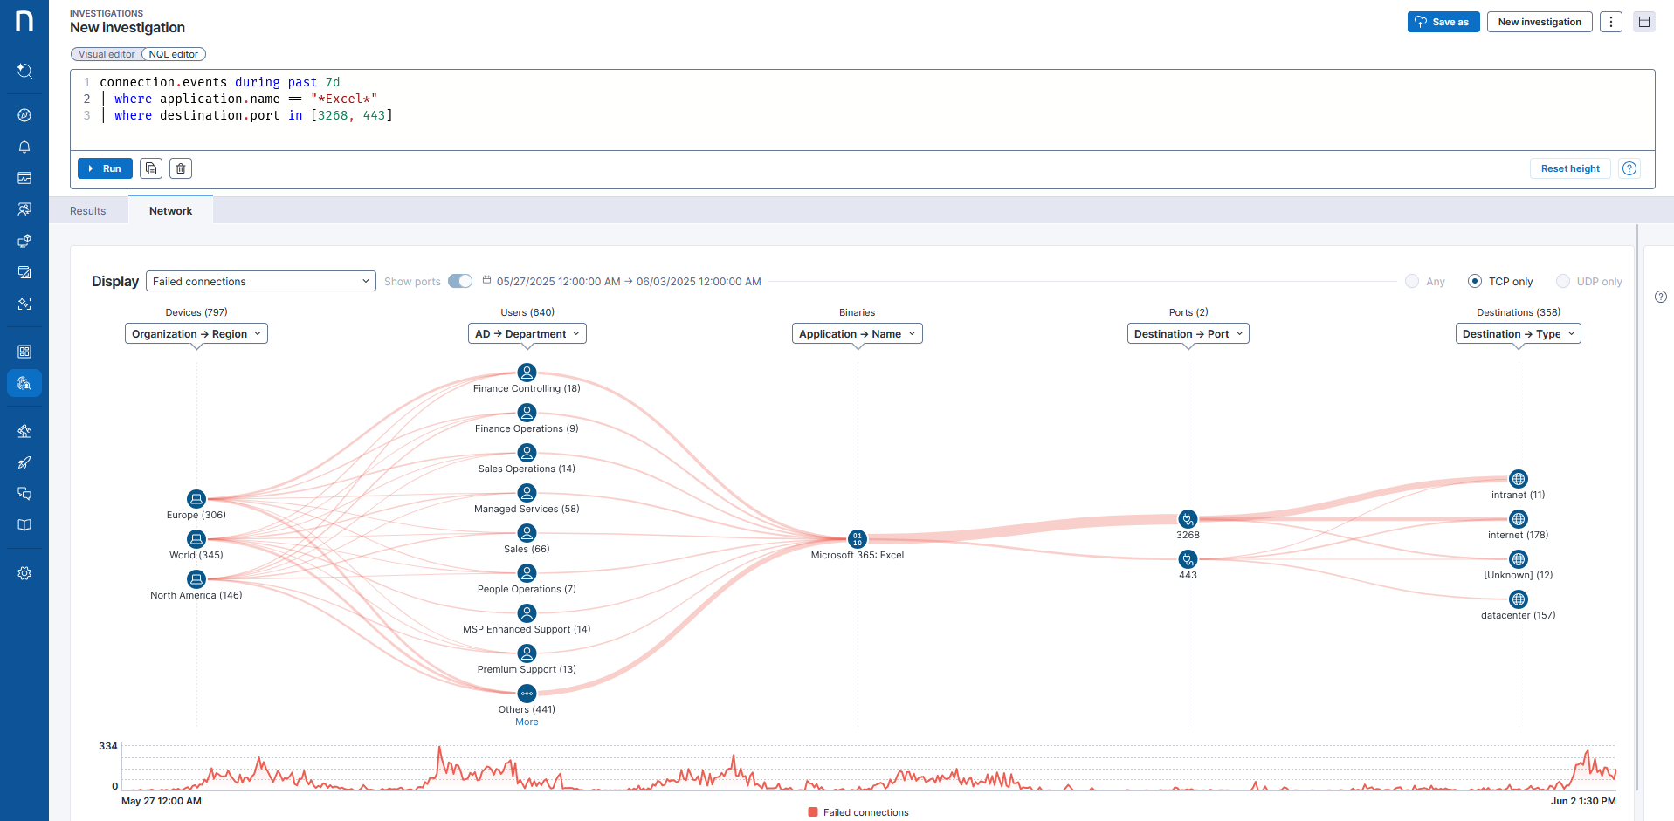The width and height of the screenshot is (1674, 821).
Task: Open settings gear in left sidebar
Action: tap(24, 573)
